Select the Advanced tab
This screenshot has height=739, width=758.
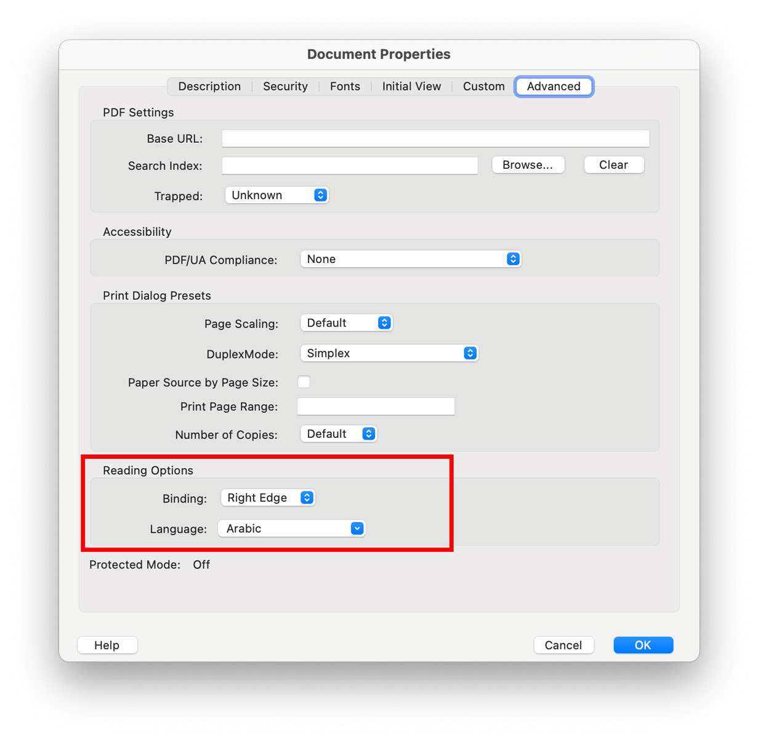point(553,86)
